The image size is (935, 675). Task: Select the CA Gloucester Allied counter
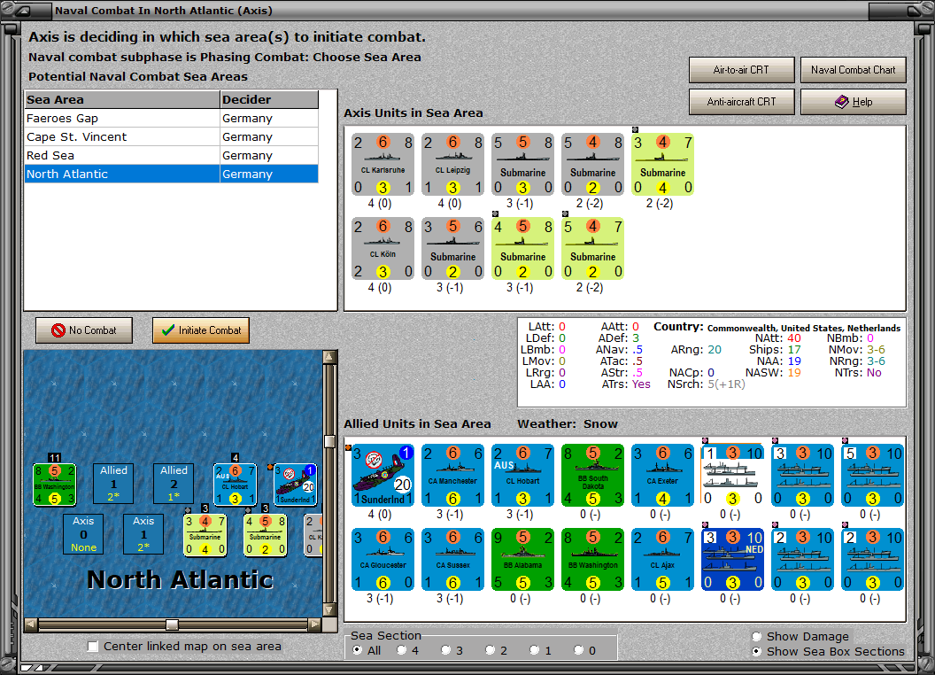pyautogui.click(x=382, y=559)
